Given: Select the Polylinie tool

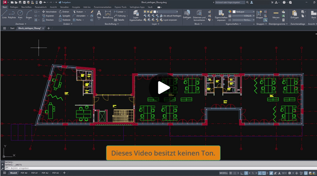Looking at the screenshot, I should [12, 14].
